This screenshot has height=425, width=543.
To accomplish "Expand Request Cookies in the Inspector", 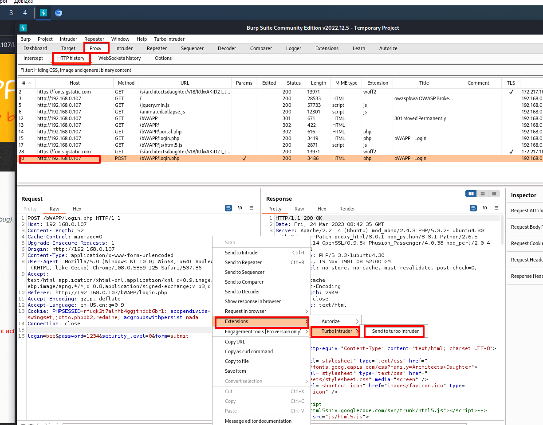I will point(527,243).
